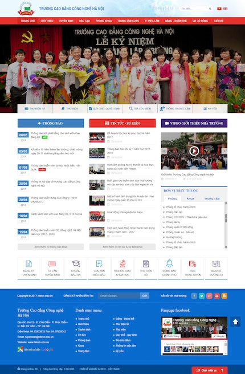Image resolution: width=245 pixels, height=374 pixels.
Task: Click the Gửi newsletter submit button
Action: (x=145, y=296)
